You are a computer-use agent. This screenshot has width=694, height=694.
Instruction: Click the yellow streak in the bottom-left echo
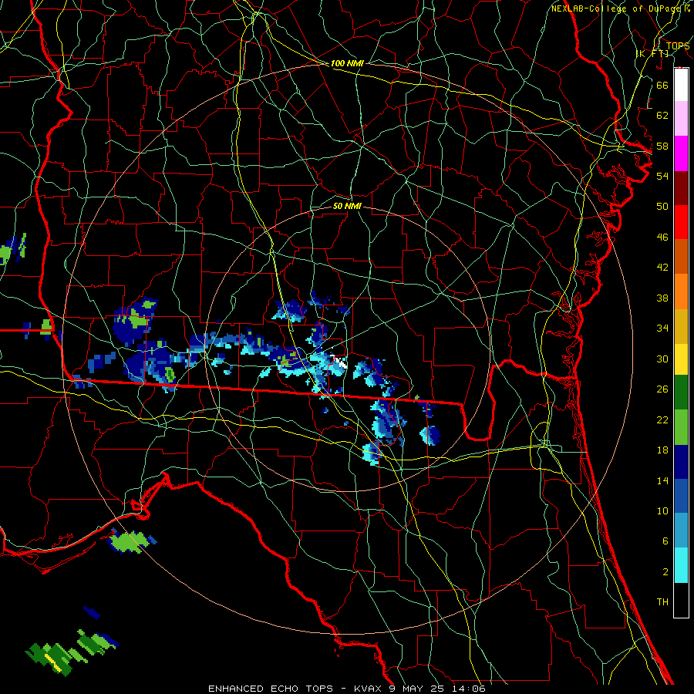(53, 662)
